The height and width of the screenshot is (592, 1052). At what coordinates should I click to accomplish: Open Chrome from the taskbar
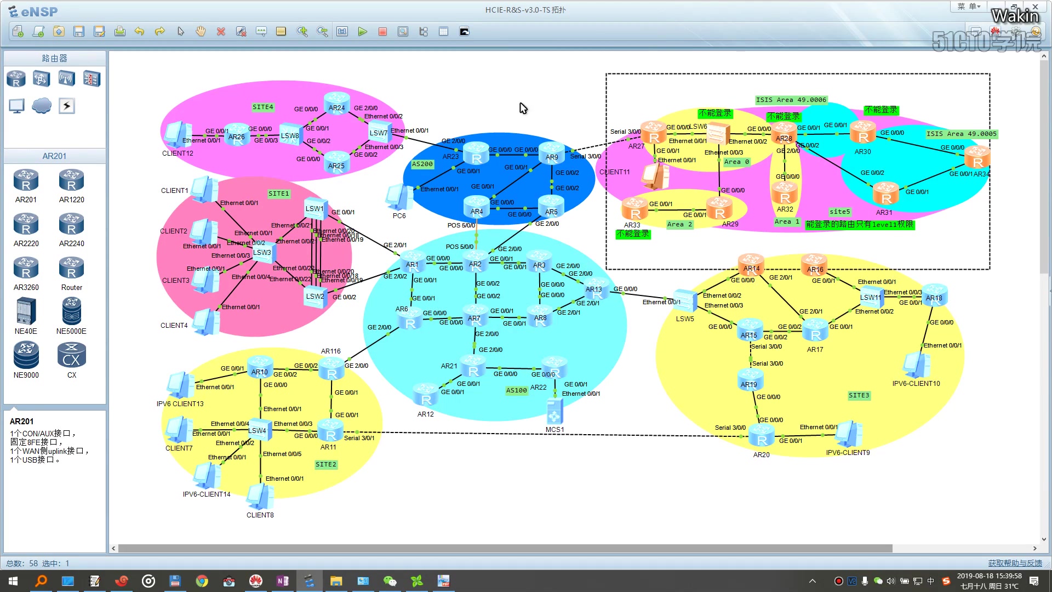click(202, 581)
